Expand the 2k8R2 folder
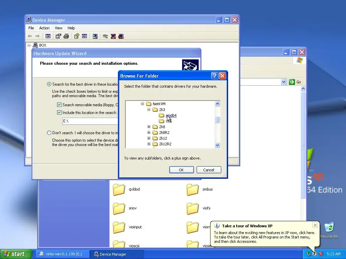 click(149, 132)
